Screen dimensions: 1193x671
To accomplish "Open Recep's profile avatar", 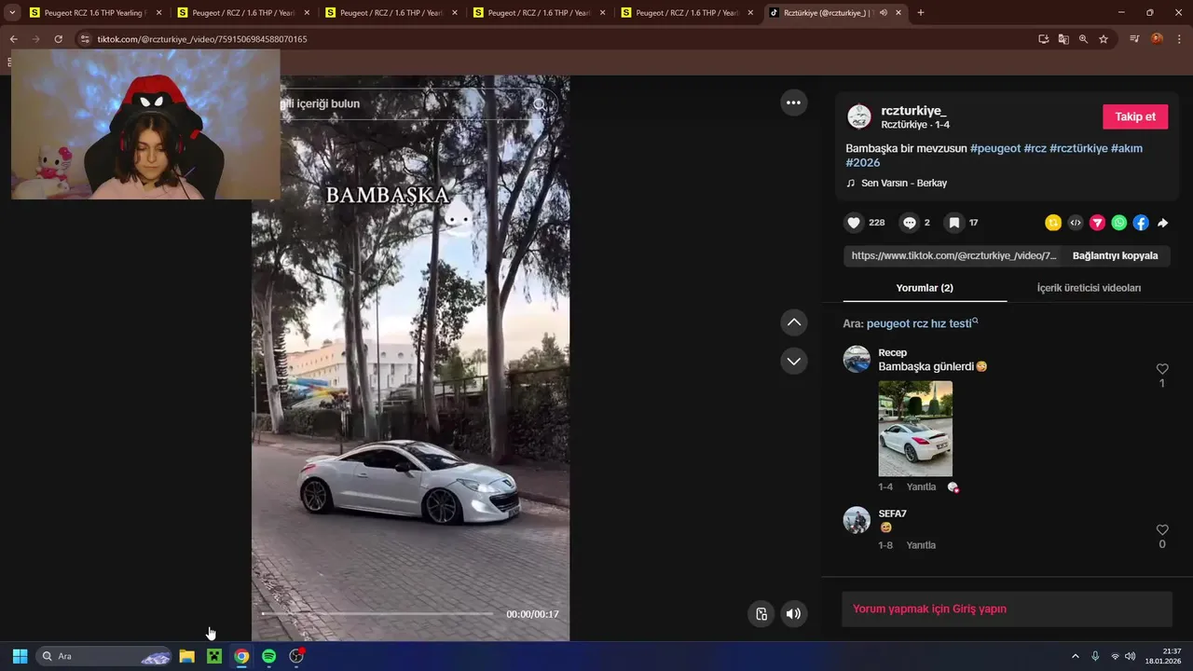I will coord(857,359).
